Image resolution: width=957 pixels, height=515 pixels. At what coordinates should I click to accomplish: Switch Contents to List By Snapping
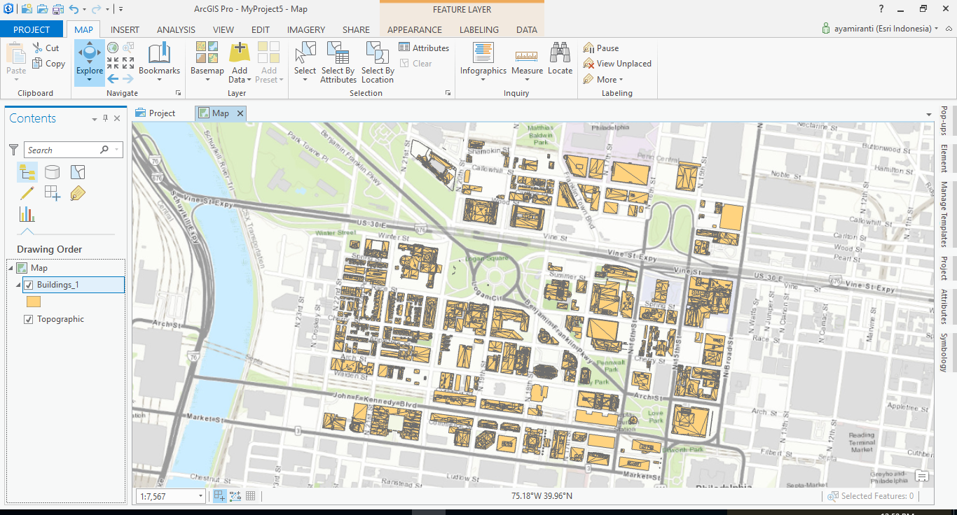coord(53,193)
